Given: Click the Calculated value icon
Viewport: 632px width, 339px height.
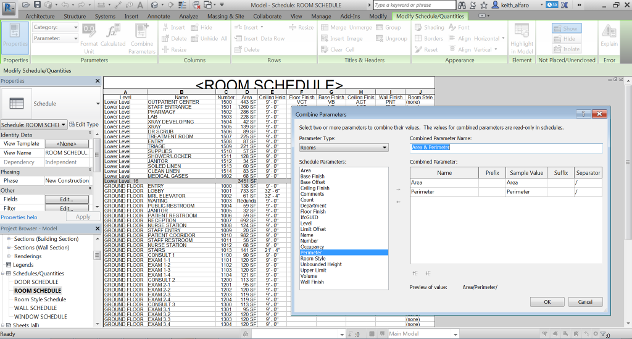Looking at the screenshot, I should pos(113,38).
